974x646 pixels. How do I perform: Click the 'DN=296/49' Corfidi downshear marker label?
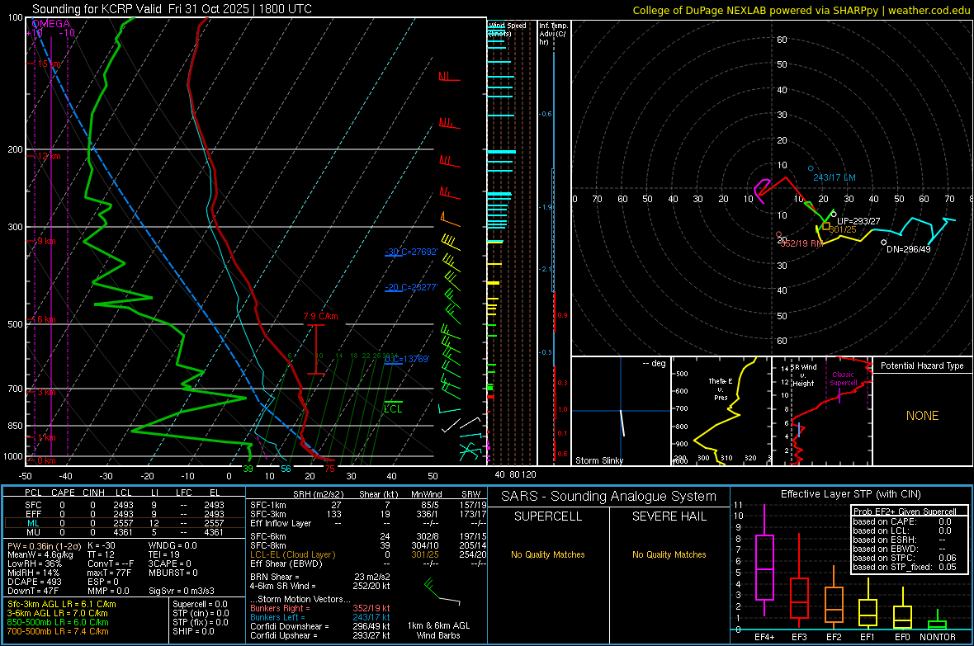coord(909,249)
